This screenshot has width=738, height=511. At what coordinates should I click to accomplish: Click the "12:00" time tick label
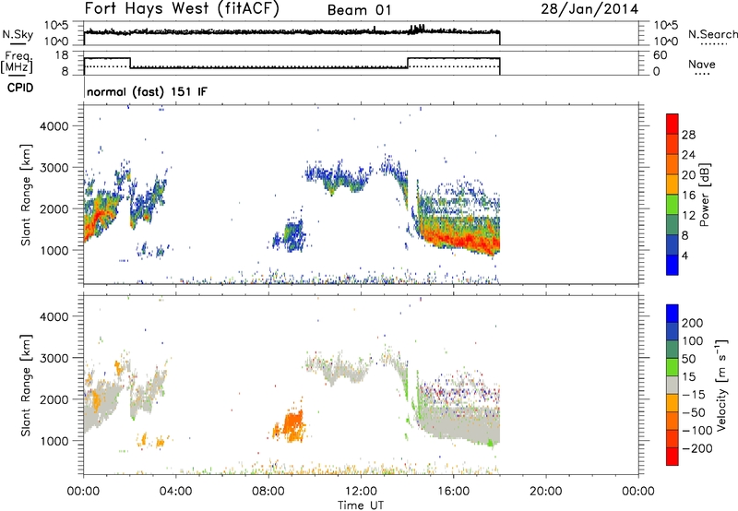[x=361, y=492]
